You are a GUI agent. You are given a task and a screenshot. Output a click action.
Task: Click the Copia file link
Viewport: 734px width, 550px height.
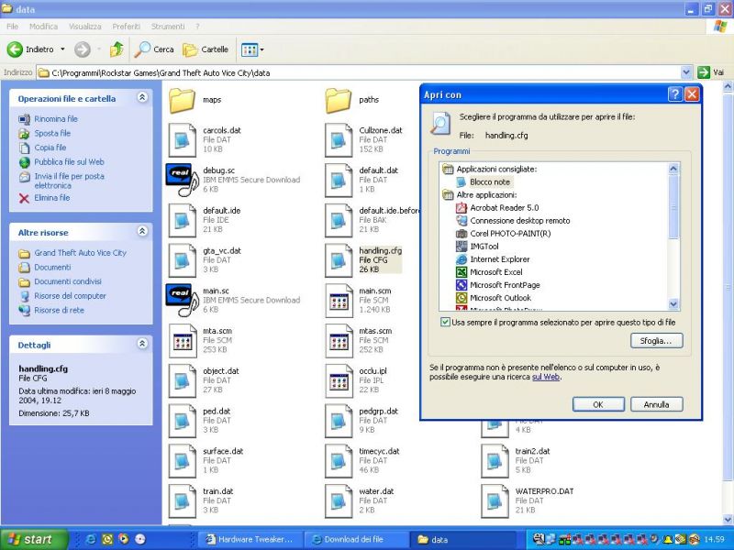point(50,148)
